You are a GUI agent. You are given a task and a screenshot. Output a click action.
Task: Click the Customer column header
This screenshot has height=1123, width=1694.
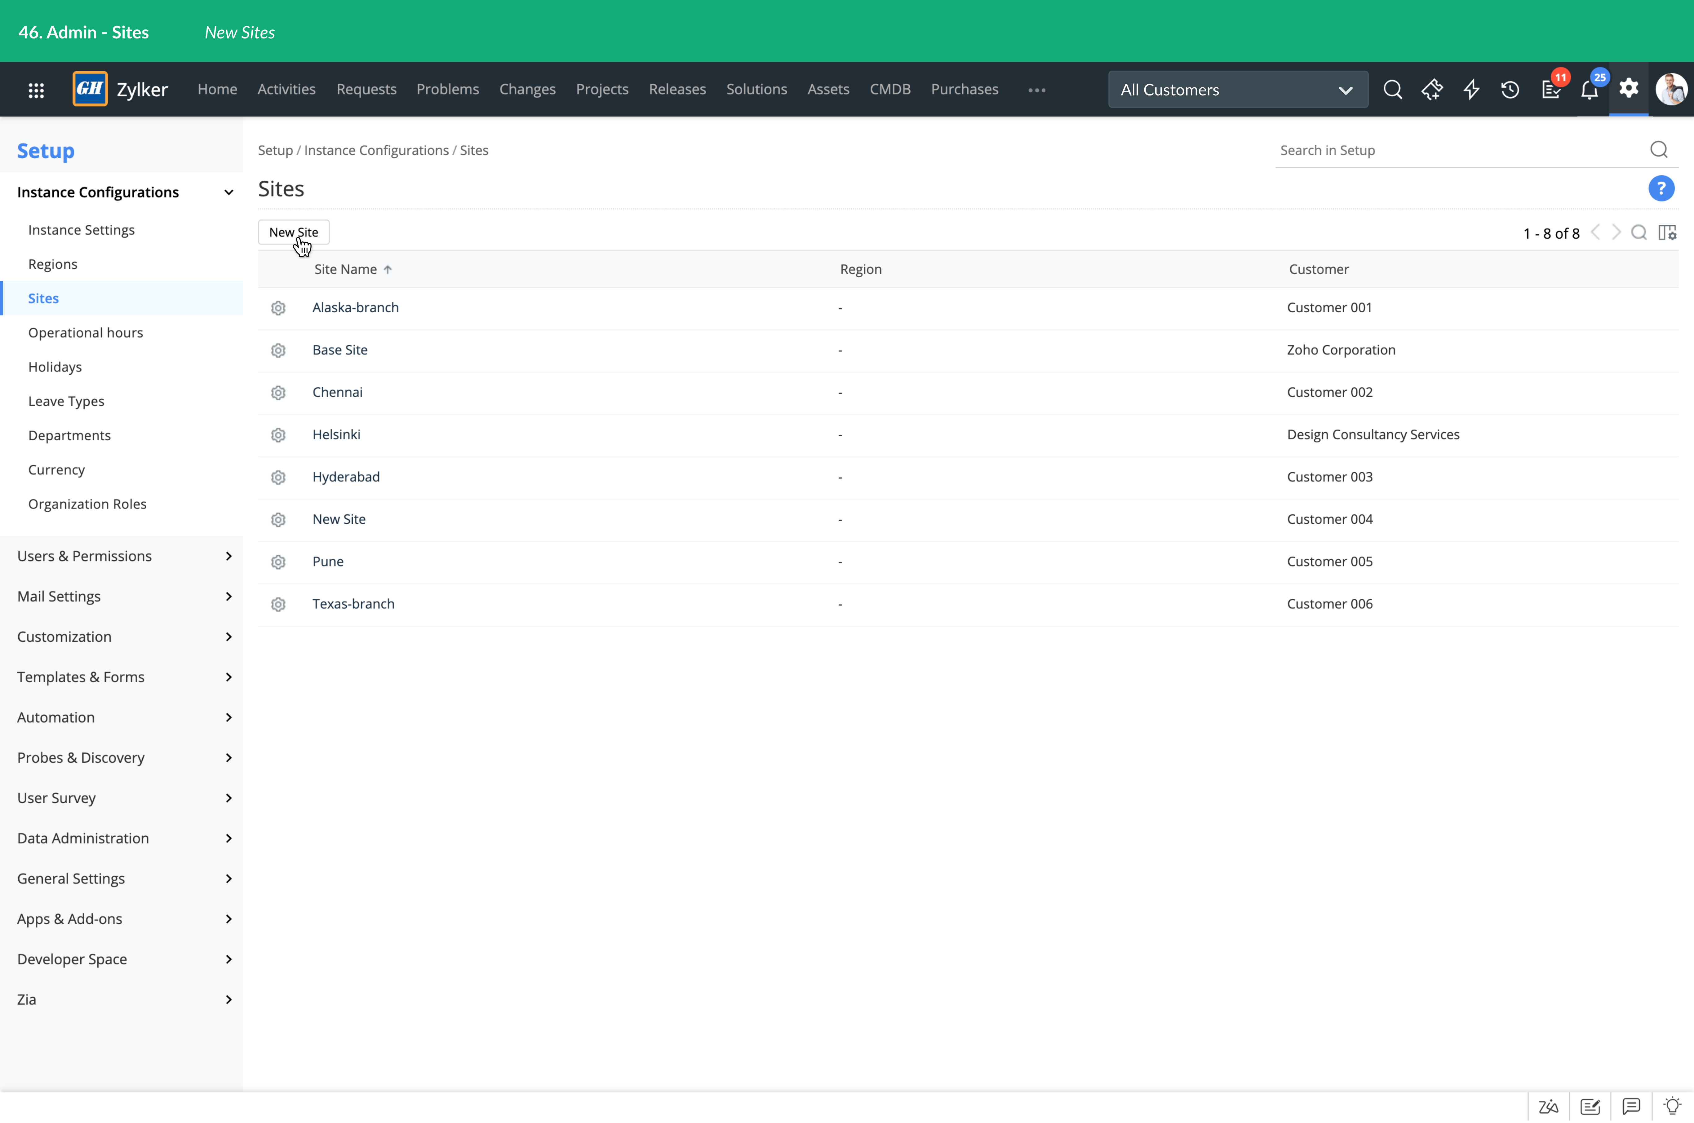[x=1319, y=269]
